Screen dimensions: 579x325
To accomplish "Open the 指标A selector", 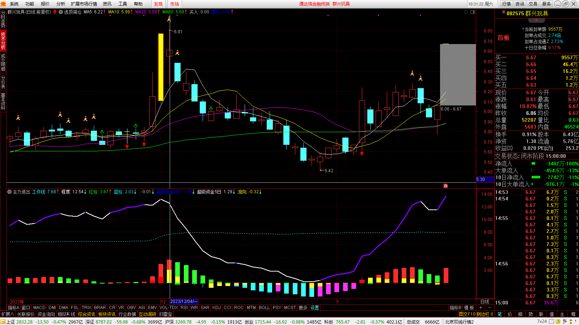I will (x=13, y=308).
